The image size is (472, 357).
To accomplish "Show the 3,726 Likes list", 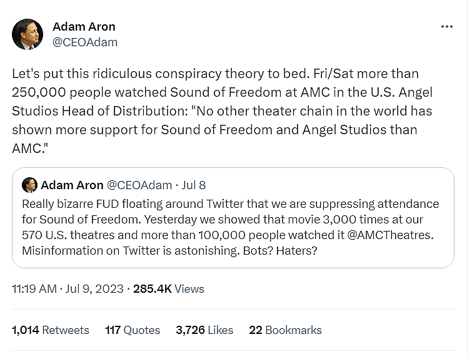I will [x=204, y=330].
